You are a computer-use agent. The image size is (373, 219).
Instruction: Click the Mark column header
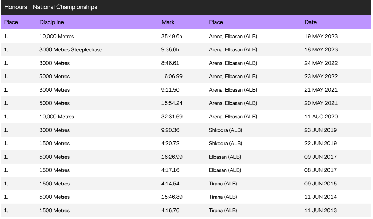pos(168,22)
